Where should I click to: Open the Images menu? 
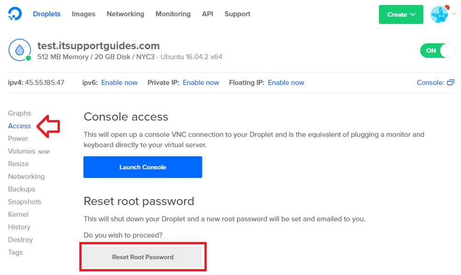(x=83, y=14)
